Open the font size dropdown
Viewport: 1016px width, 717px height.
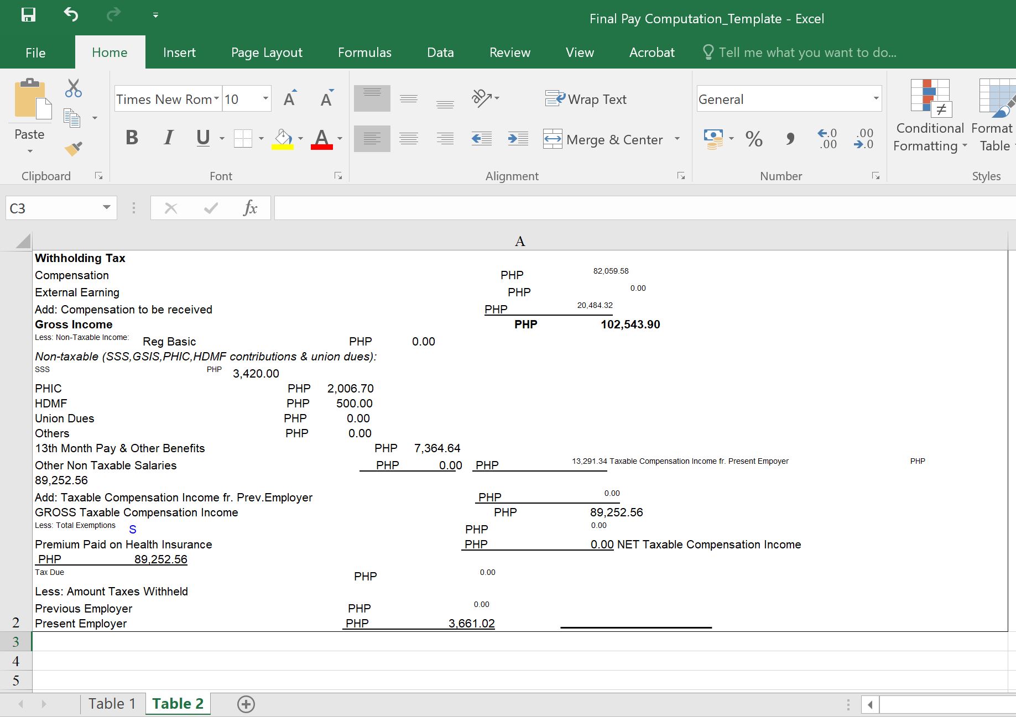click(265, 99)
